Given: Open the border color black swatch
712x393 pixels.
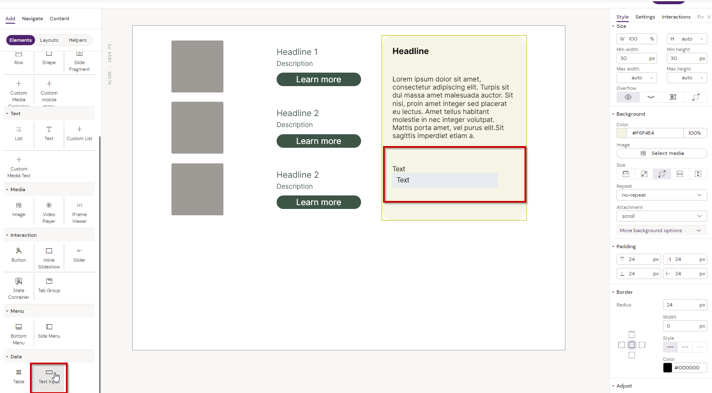Looking at the screenshot, I should (667, 368).
